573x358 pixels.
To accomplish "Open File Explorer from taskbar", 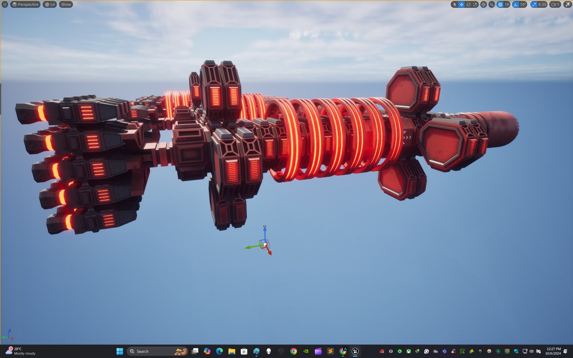I will click(x=232, y=351).
